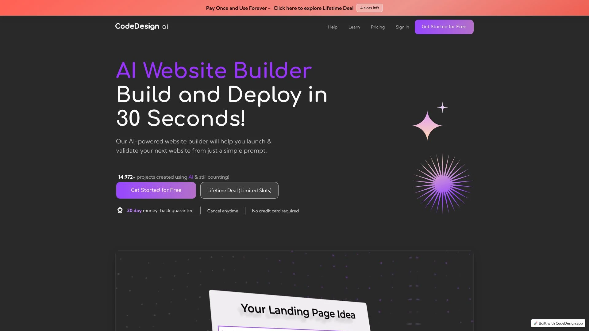The height and width of the screenshot is (331, 589).
Task: Click the 4 slots left badge icon
Action: (x=369, y=8)
